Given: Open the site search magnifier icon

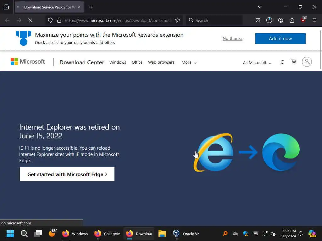Looking at the screenshot, I should pos(282,62).
